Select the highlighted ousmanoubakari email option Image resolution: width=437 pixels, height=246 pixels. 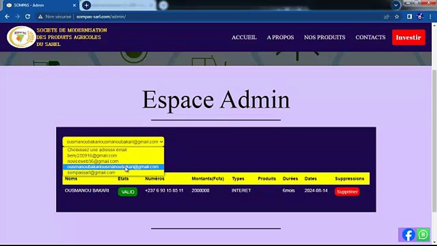(113, 167)
